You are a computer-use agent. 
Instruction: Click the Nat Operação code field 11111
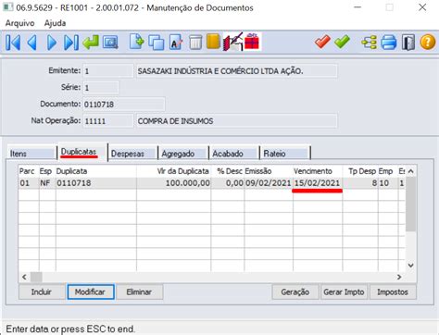pos(107,121)
